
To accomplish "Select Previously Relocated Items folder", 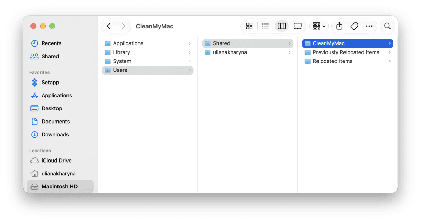I will 348,52.
